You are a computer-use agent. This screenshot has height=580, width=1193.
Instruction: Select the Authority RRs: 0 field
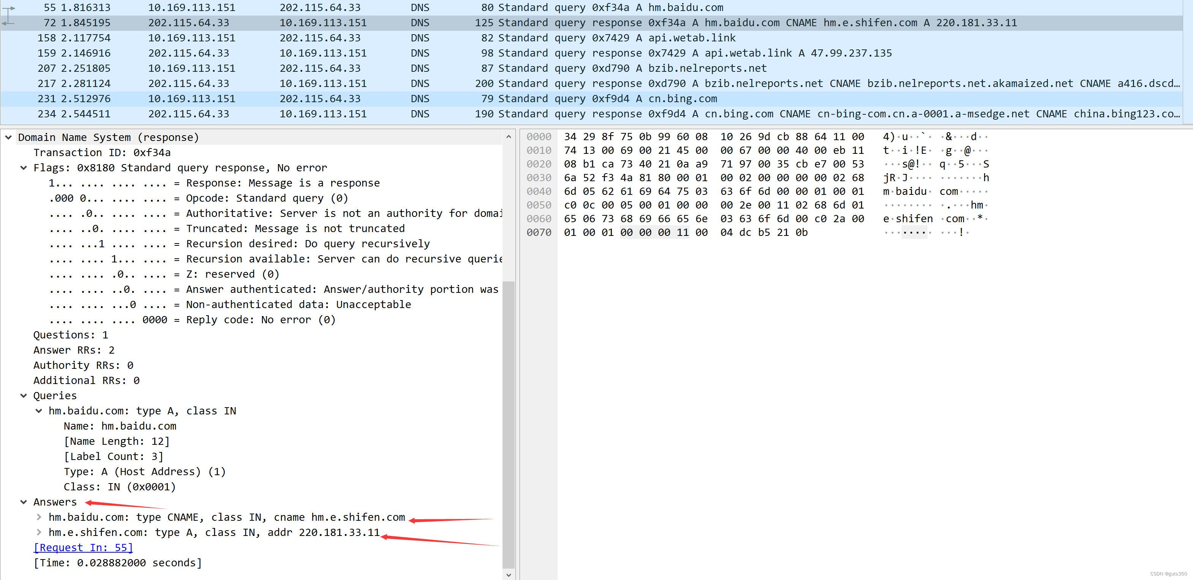pyautogui.click(x=83, y=365)
